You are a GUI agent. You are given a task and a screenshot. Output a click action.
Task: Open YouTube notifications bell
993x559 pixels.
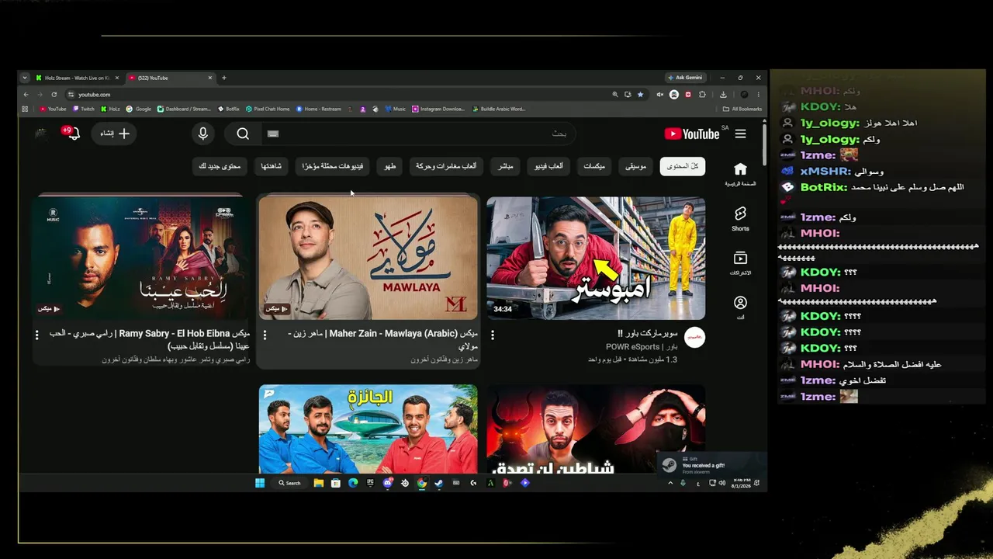(73, 133)
